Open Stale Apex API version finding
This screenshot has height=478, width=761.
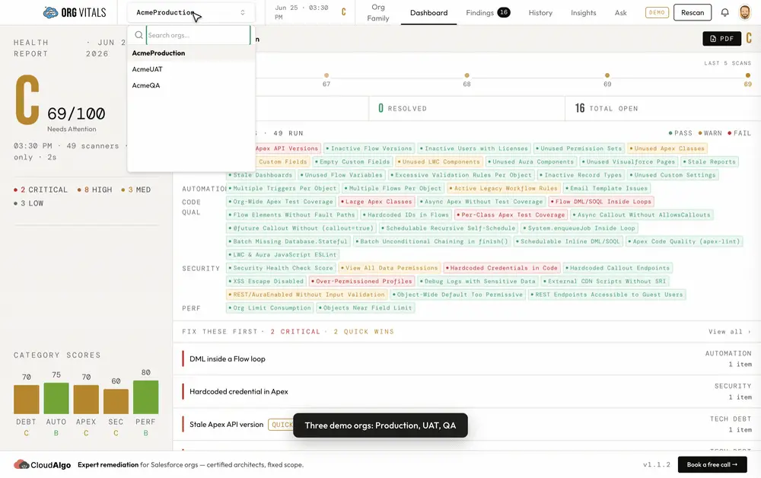point(467,424)
